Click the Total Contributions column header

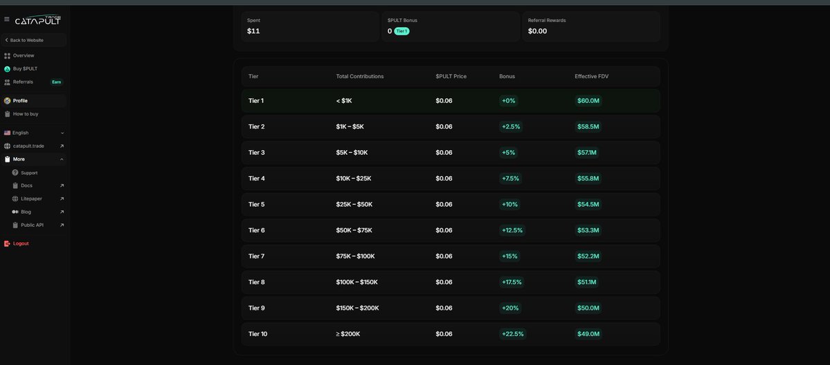coord(360,77)
